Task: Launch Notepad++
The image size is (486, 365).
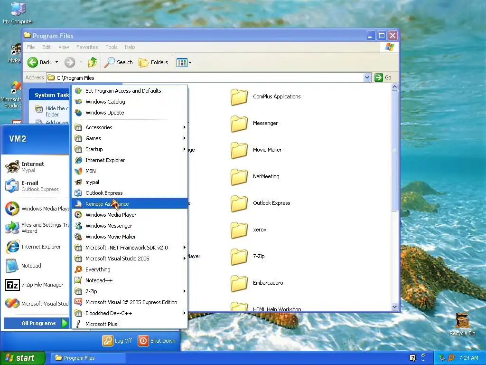Action: tap(130, 280)
